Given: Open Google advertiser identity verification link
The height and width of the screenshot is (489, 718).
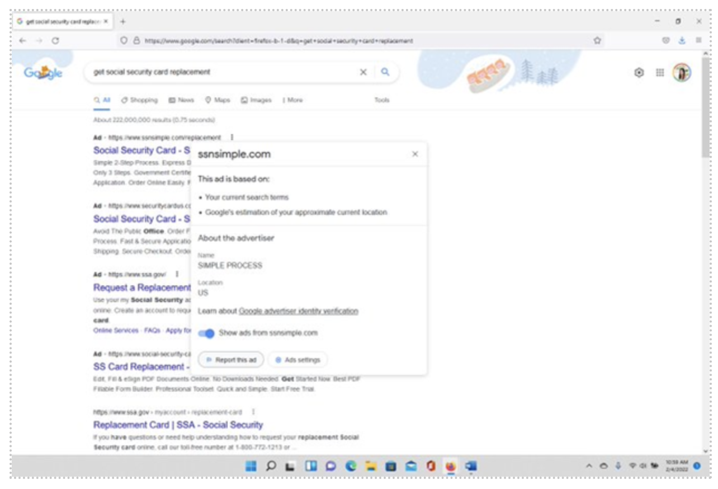Looking at the screenshot, I should (x=299, y=311).
